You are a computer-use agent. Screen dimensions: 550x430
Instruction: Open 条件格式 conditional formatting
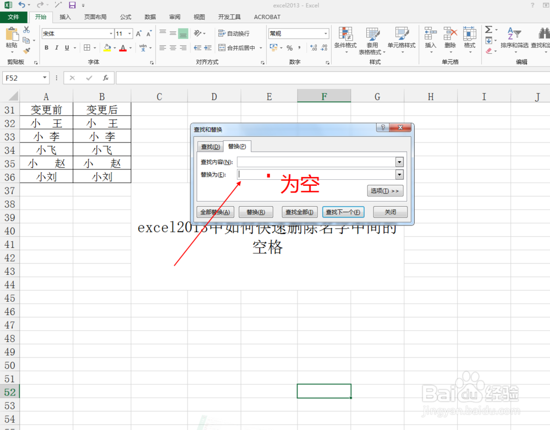pyautogui.click(x=345, y=40)
